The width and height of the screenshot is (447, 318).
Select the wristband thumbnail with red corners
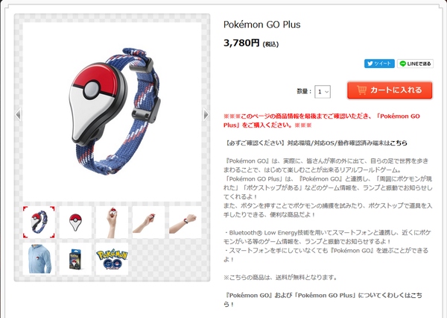[x=39, y=222]
